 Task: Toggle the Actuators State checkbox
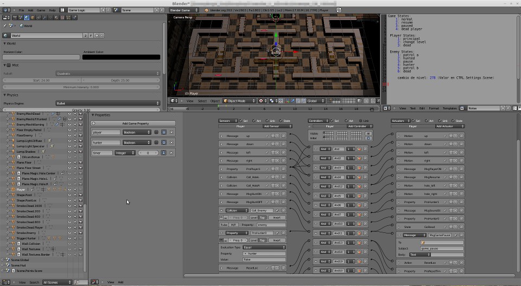[453, 121]
